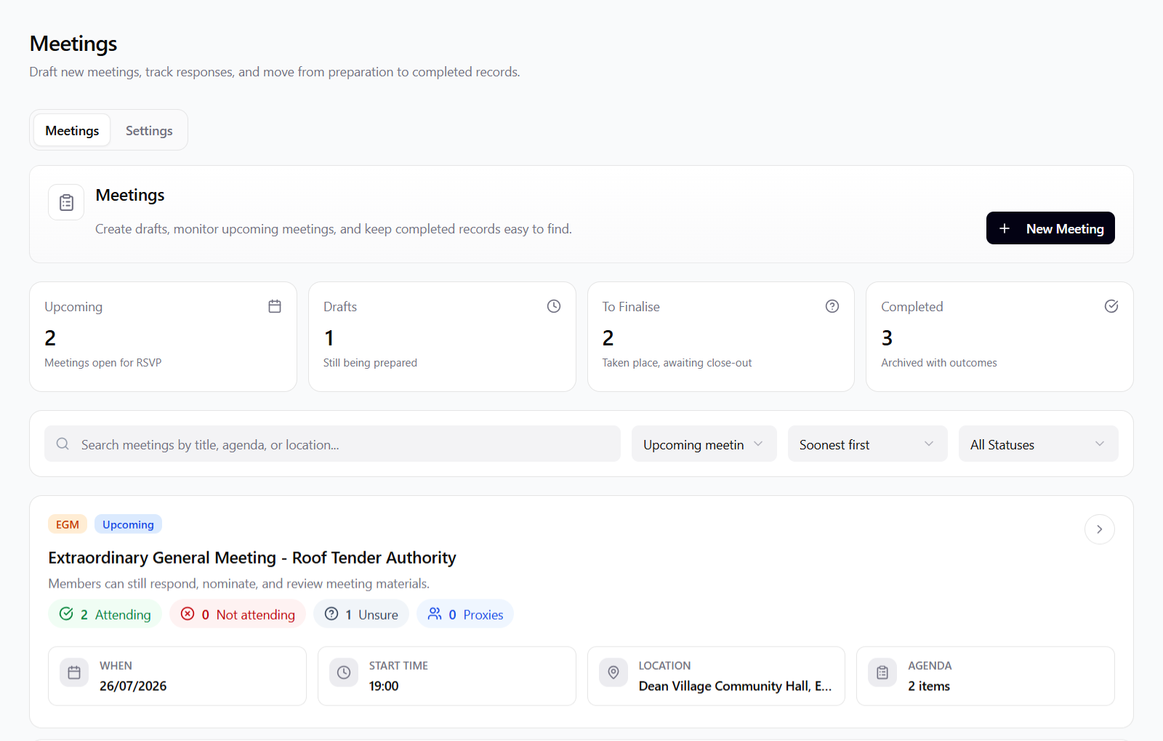
Task: Click the date 26/07/2026
Action: click(x=133, y=686)
